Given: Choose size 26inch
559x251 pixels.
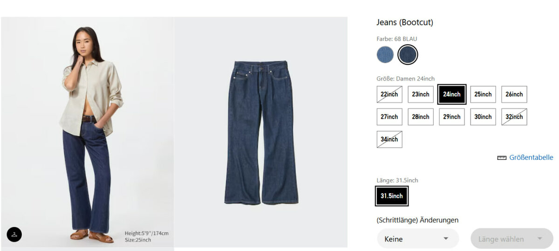Looking at the screenshot, I should coord(514,94).
